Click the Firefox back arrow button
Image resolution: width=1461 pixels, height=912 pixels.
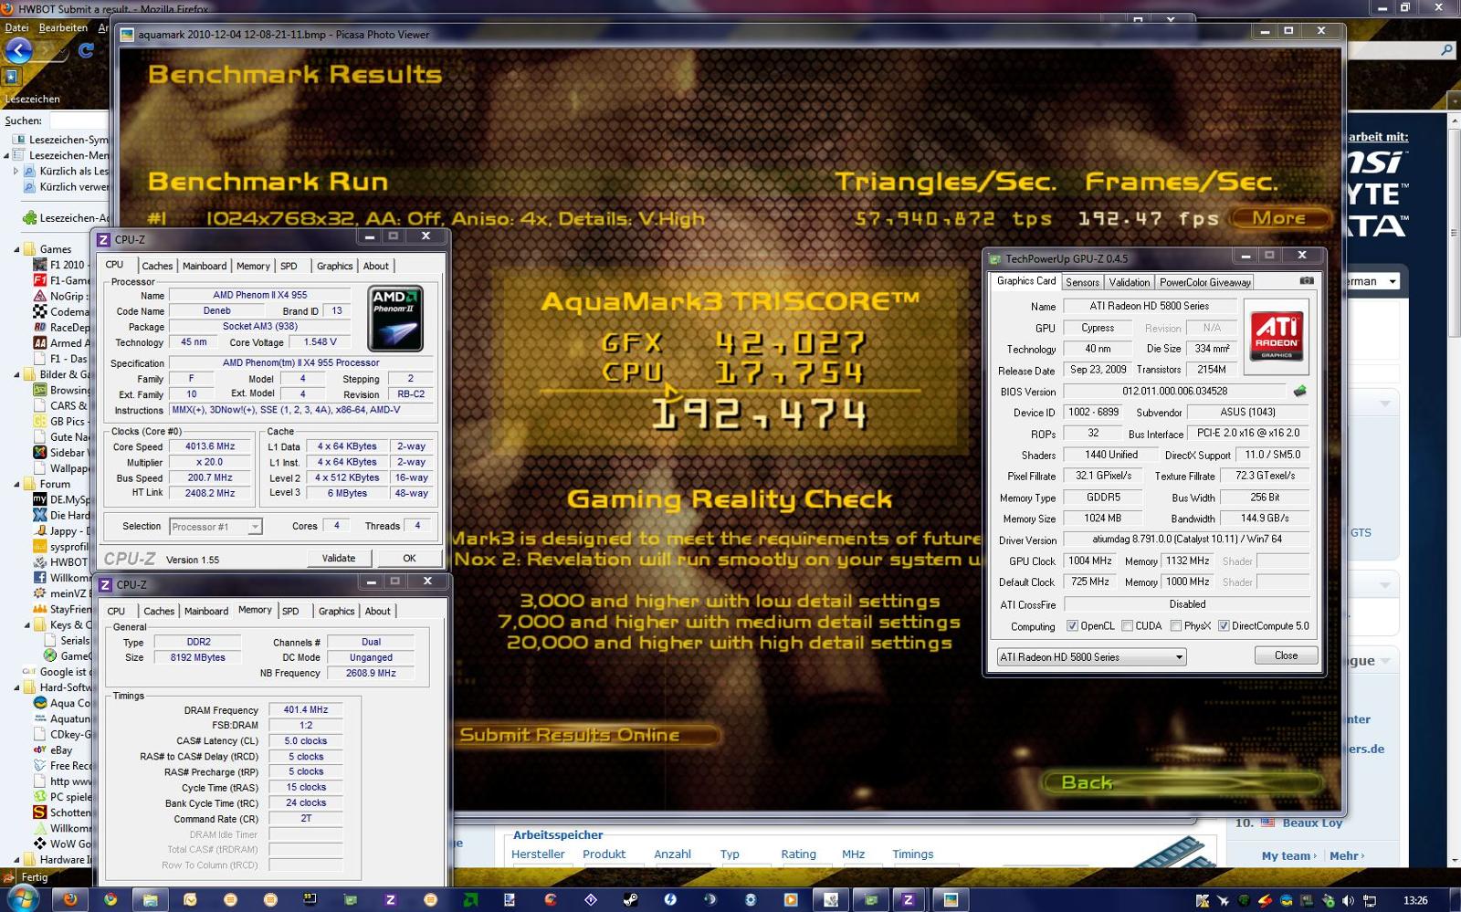click(x=18, y=50)
